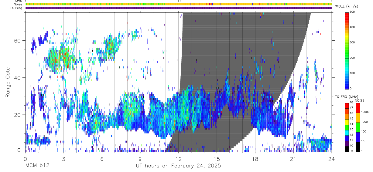Click the 'Noise' row label at top left
This screenshot has width=373, height=172.
[x=18, y=4]
